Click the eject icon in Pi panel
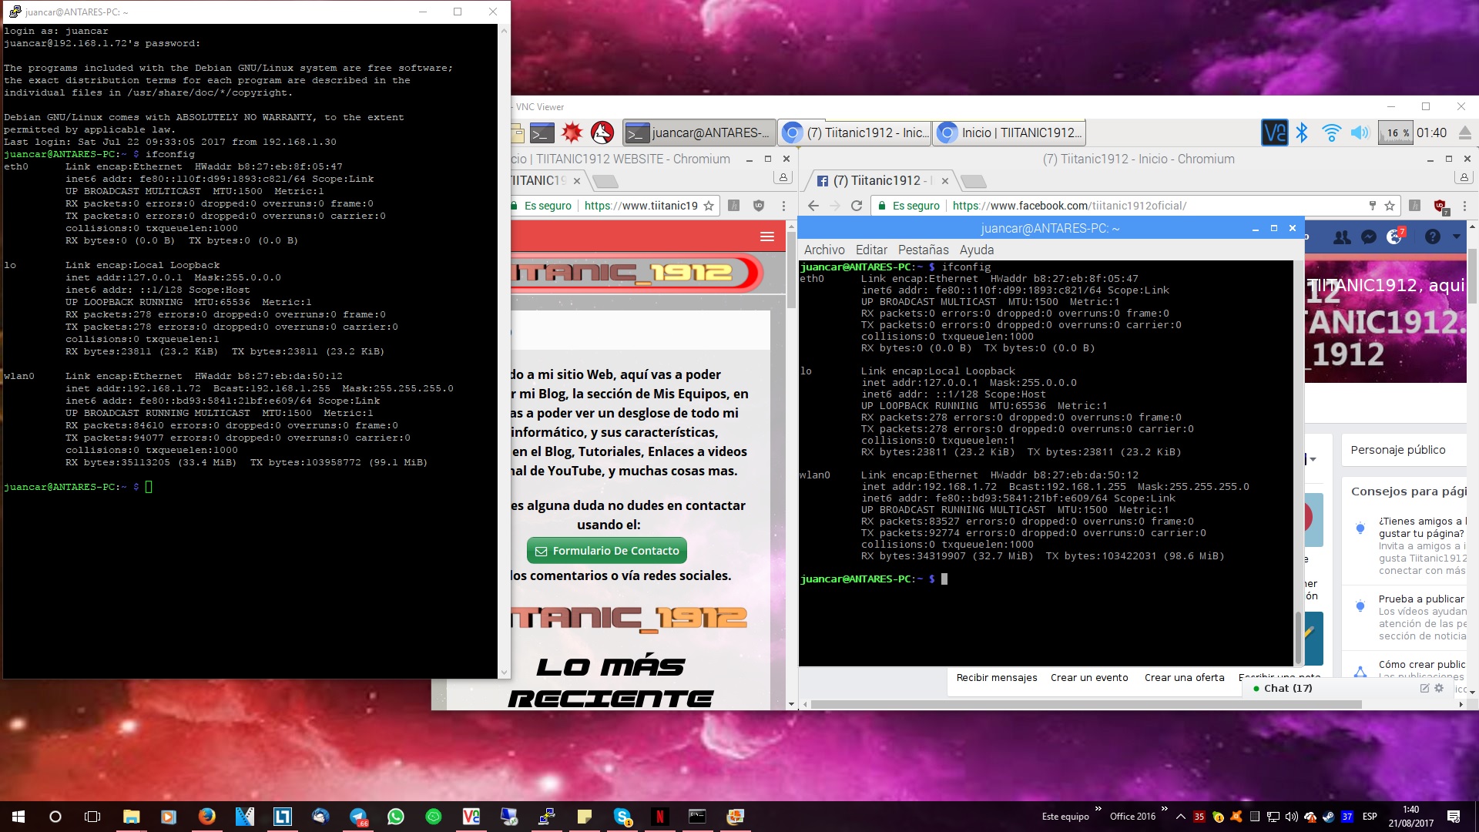 pyautogui.click(x=1465, y=133)
